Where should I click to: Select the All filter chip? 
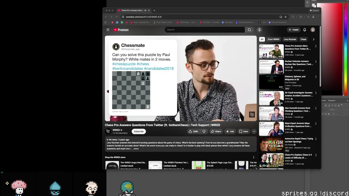262,39
